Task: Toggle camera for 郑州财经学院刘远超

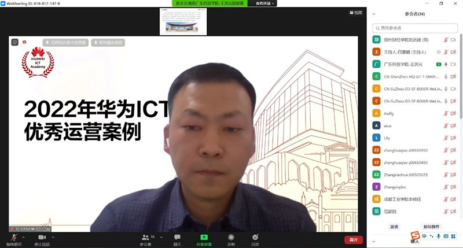Action: click(453, 39)
